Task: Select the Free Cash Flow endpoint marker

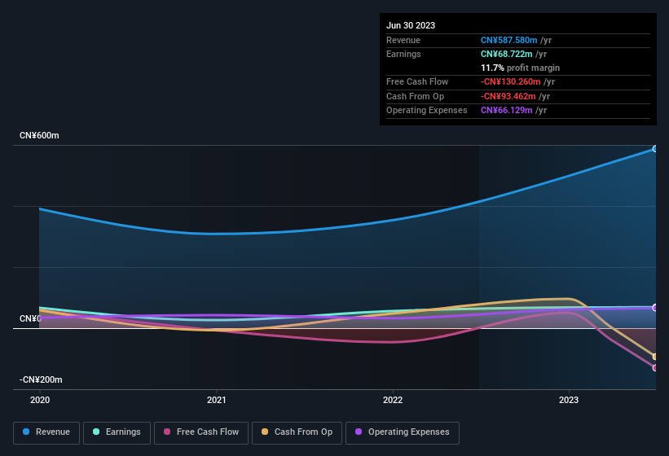Action: (x=655, y=368)
